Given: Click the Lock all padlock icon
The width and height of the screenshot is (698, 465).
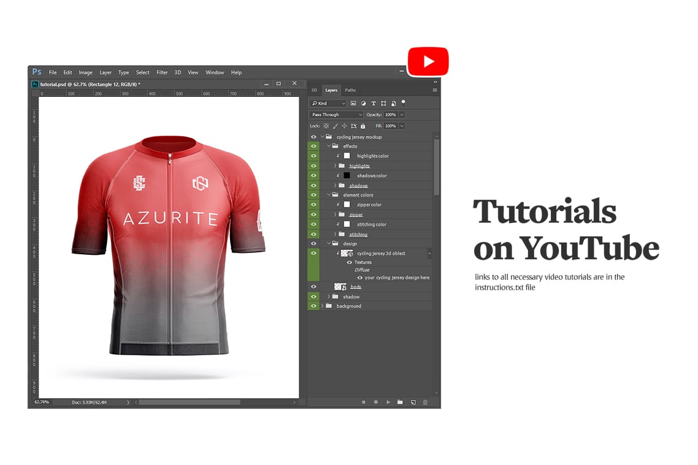Looking at the screenshot, I should pos(362,126).
